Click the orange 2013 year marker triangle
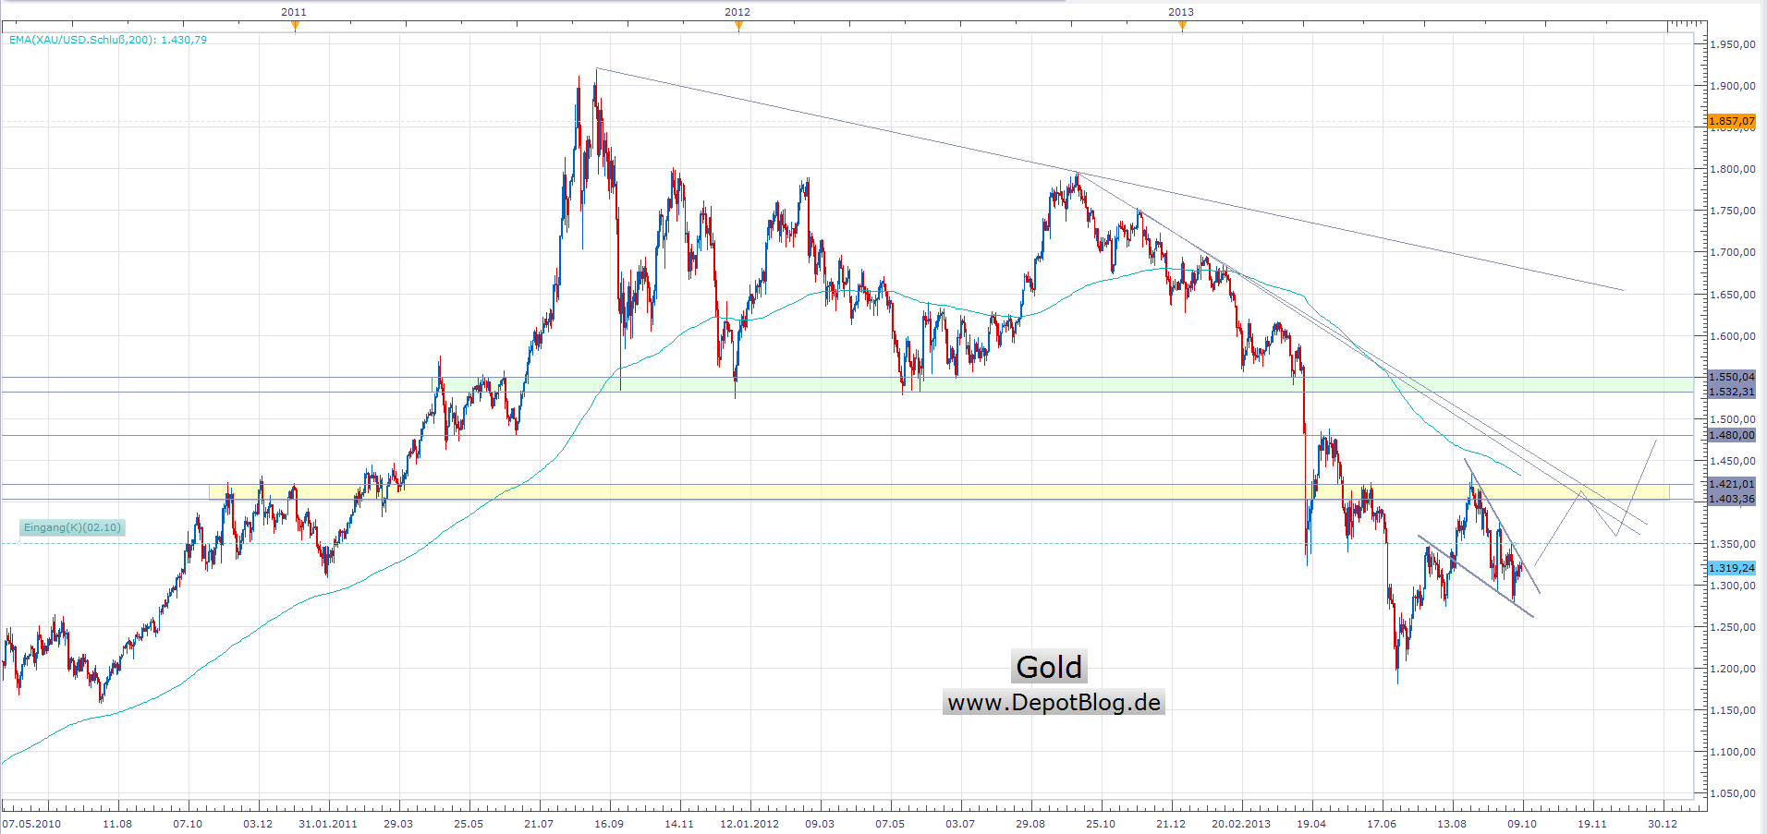 [1182, 26]
